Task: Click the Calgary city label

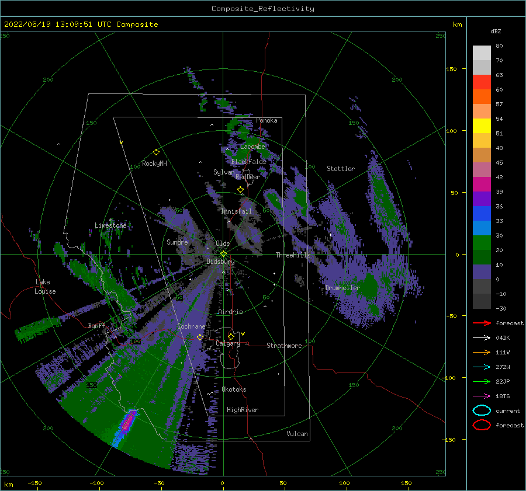Action: pos(228,343)
